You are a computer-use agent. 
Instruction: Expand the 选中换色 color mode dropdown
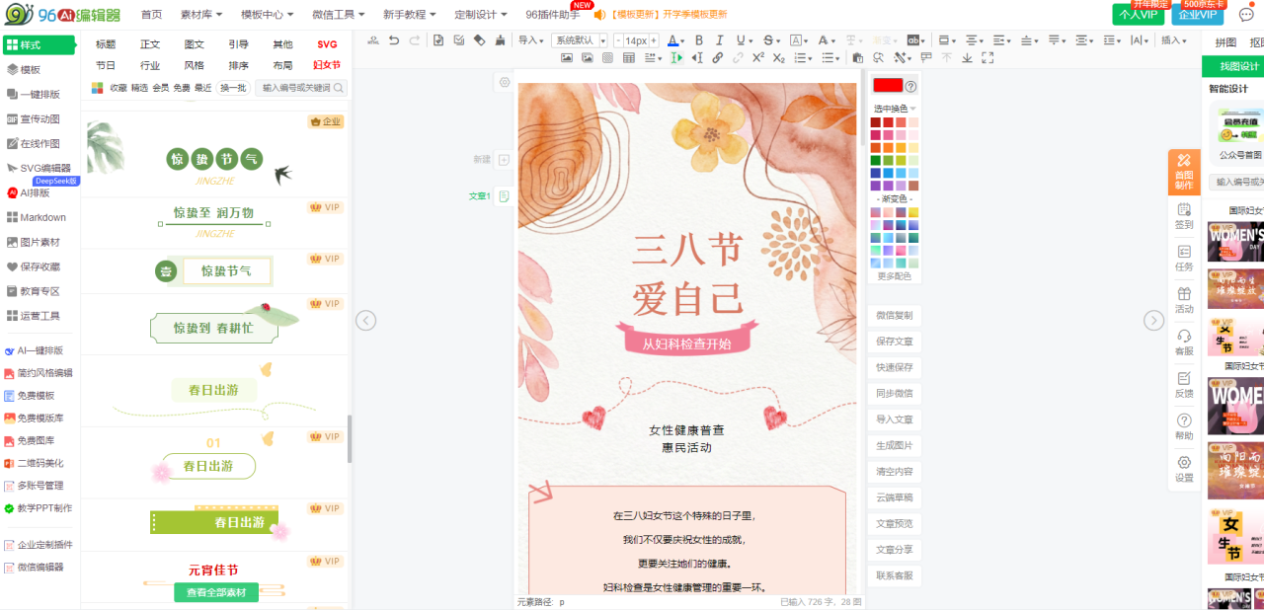click(895, 109)
